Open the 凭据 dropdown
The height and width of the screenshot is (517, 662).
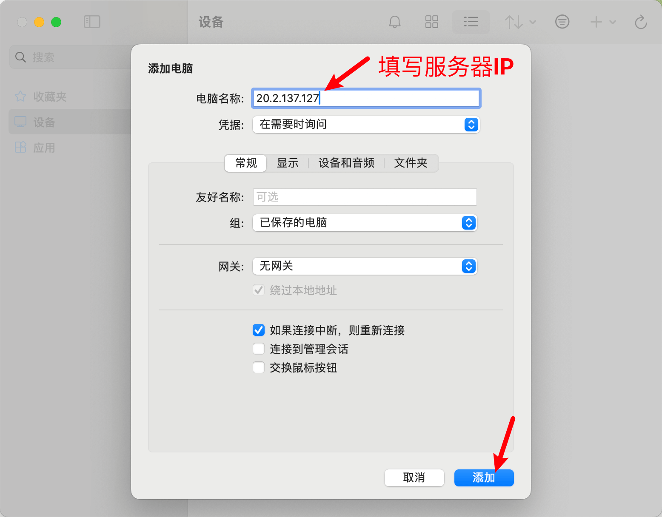366,125
